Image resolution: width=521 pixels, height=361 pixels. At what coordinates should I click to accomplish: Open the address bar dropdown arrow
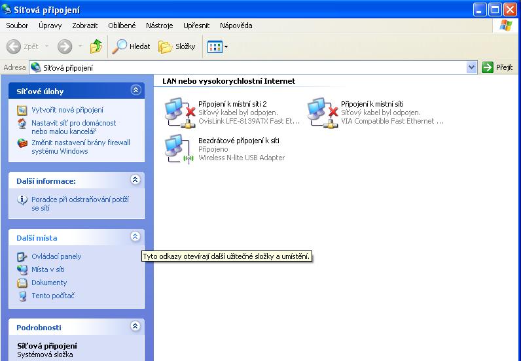coord(471,67)
